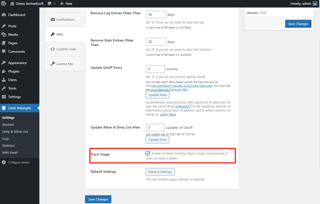Click the Media icon in sidebar

[4, 34]
